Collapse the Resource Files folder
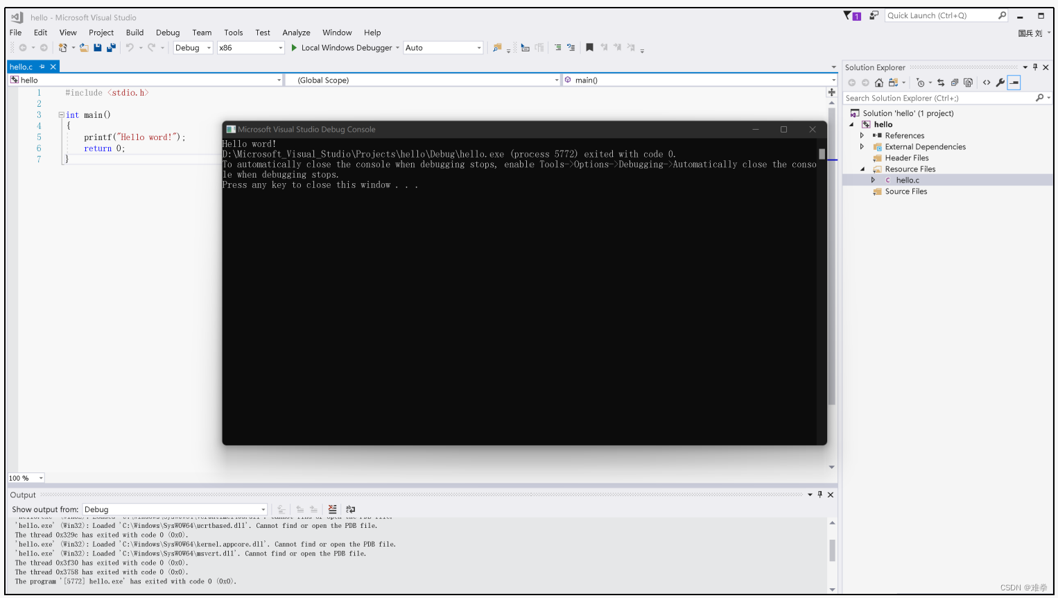 click(862, 169)
